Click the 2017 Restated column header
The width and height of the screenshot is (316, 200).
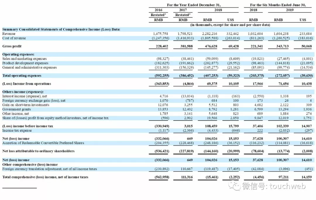[183, 12]
